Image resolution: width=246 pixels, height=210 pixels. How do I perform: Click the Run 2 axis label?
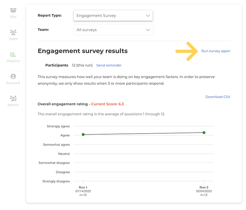pyautogui.click(x=204, y=187)
